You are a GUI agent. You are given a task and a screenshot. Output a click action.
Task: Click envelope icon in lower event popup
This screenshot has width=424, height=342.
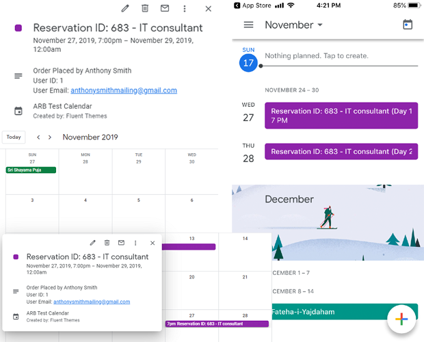point(121,243)
